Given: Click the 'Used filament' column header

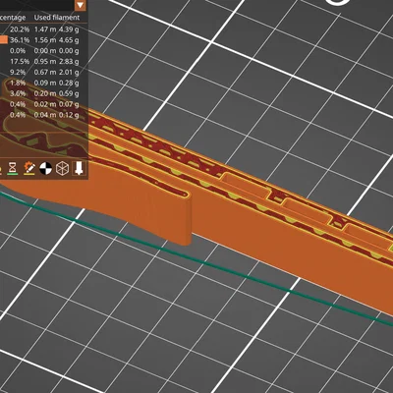Looking at the screenshot, I should (57, 18).
